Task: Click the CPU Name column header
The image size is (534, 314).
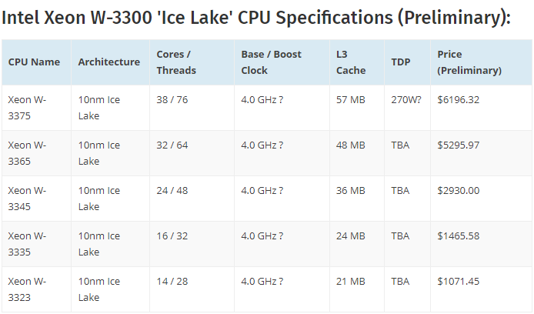Action: (34, 62)
